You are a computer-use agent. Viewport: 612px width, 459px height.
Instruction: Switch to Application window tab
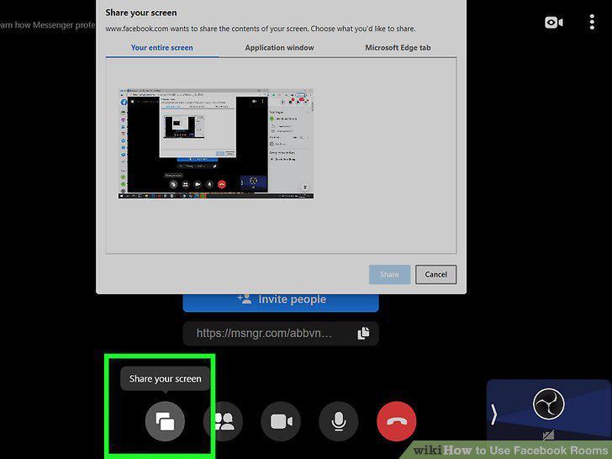[x=279, y=48]
